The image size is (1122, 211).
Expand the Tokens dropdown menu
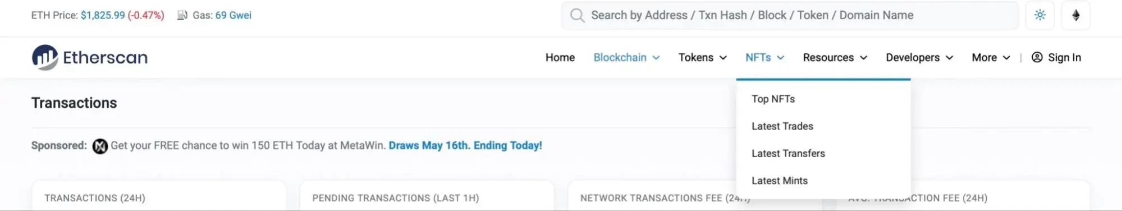[702, 57]
